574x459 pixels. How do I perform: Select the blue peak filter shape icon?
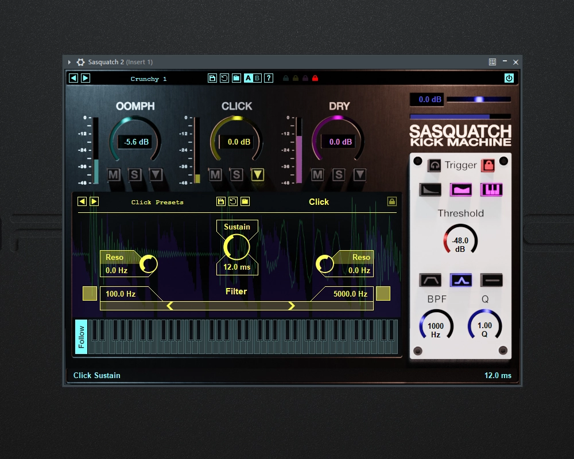[461, 281]
